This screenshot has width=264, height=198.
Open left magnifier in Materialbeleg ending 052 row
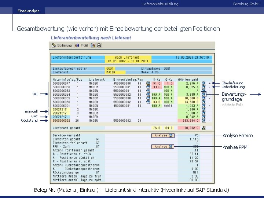click(148, 91)
